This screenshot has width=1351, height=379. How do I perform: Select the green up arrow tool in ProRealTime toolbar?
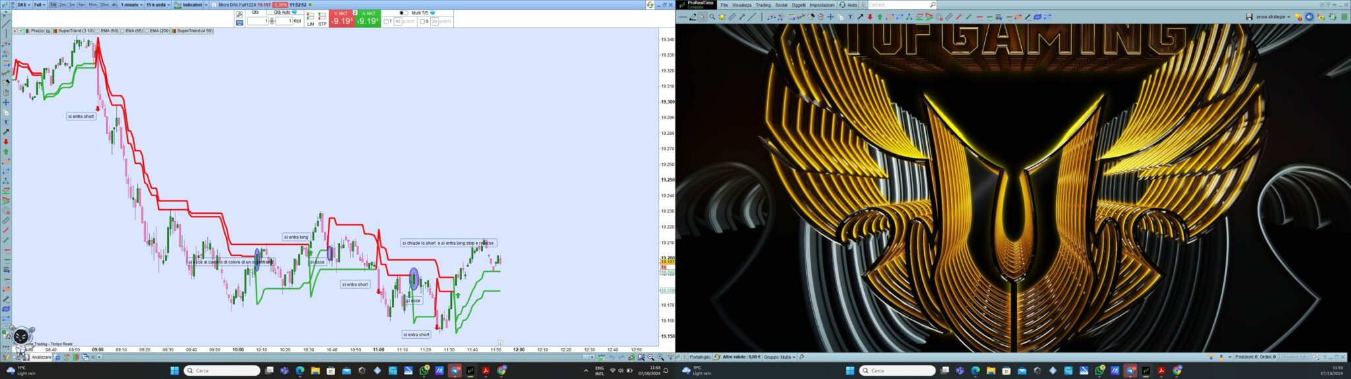880,17
